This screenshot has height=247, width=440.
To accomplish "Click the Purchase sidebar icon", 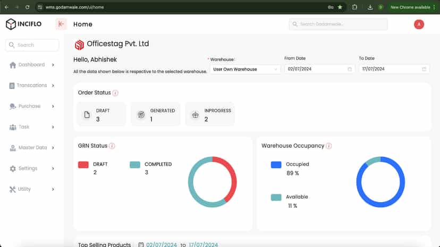I will (x=13, y=107).
